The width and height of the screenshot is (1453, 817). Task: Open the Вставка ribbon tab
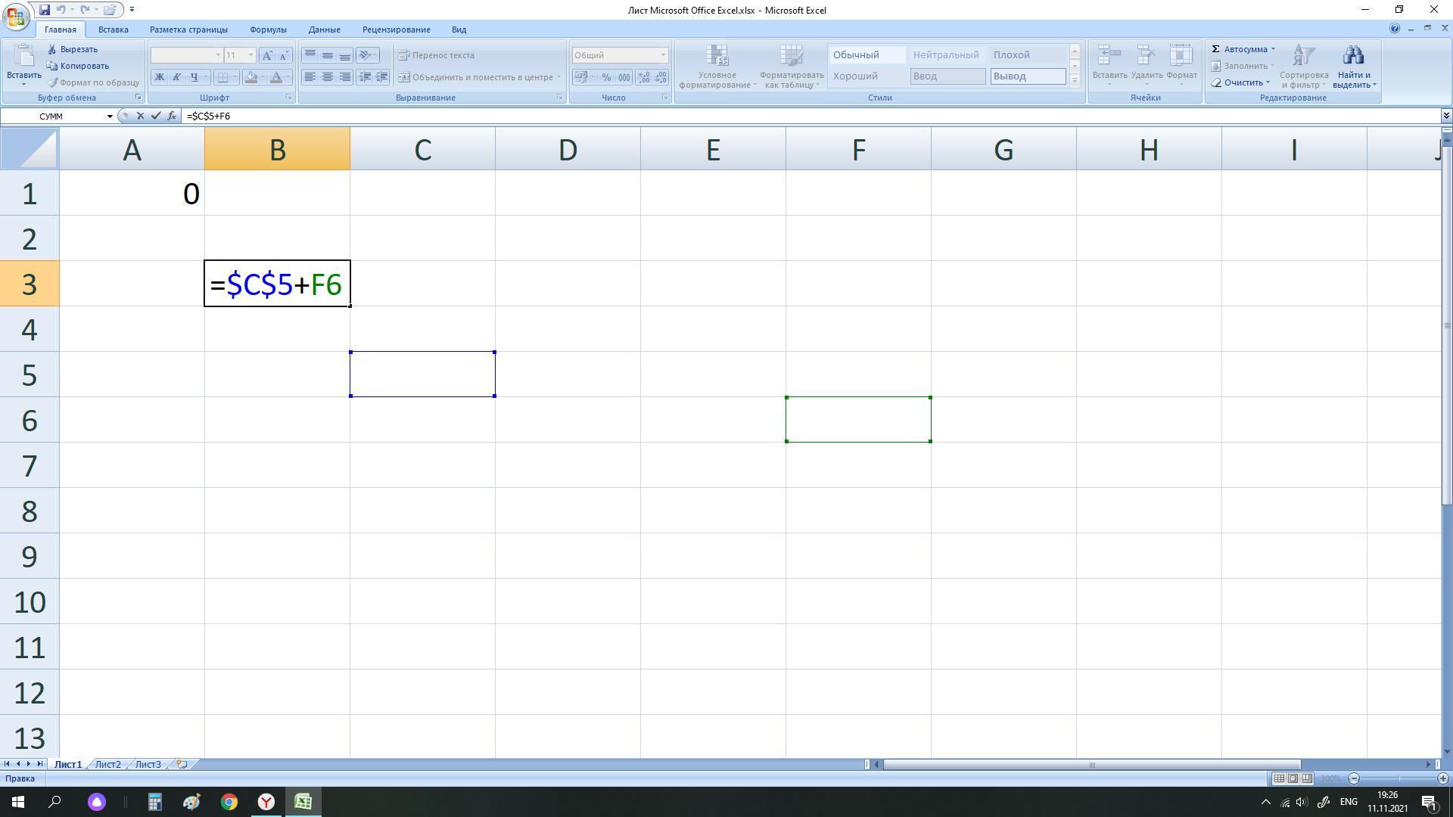click(113, 30)
